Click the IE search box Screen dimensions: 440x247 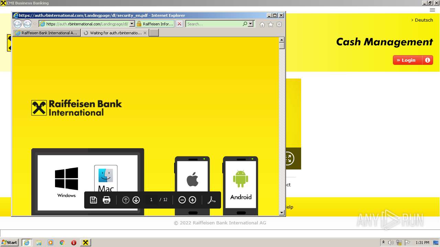coord(214,24)
